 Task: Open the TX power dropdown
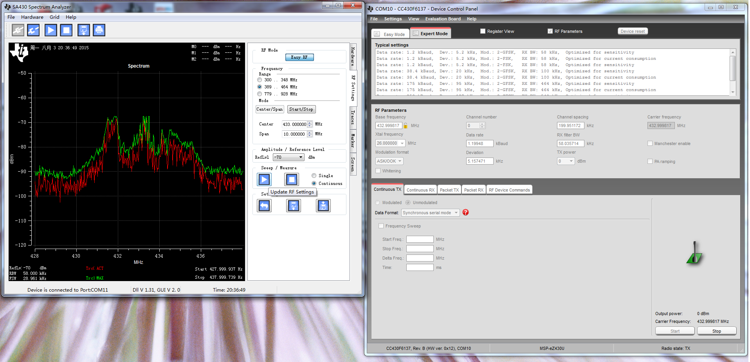566,161
